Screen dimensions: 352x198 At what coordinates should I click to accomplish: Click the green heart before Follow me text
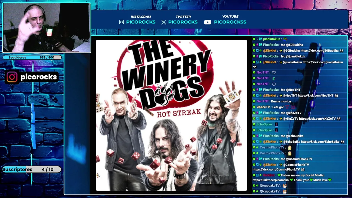tap(279, 175)
